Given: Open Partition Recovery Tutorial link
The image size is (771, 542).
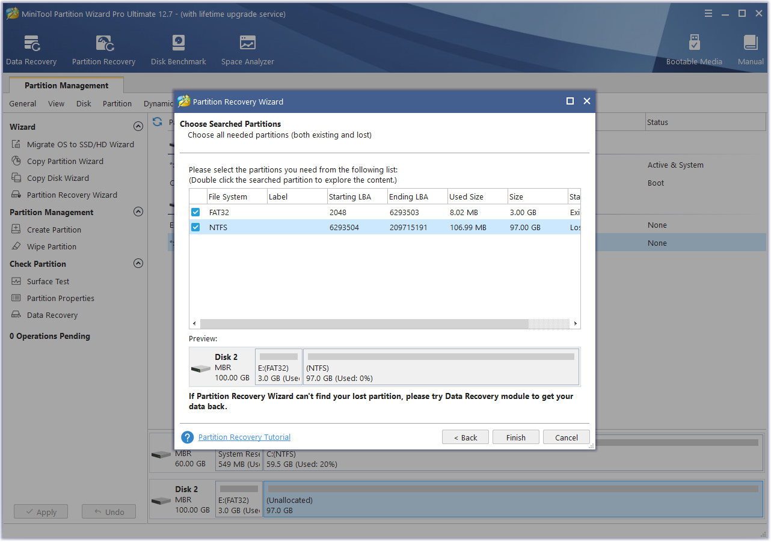Looking at the screenshot, I should [x=244, y=437].
